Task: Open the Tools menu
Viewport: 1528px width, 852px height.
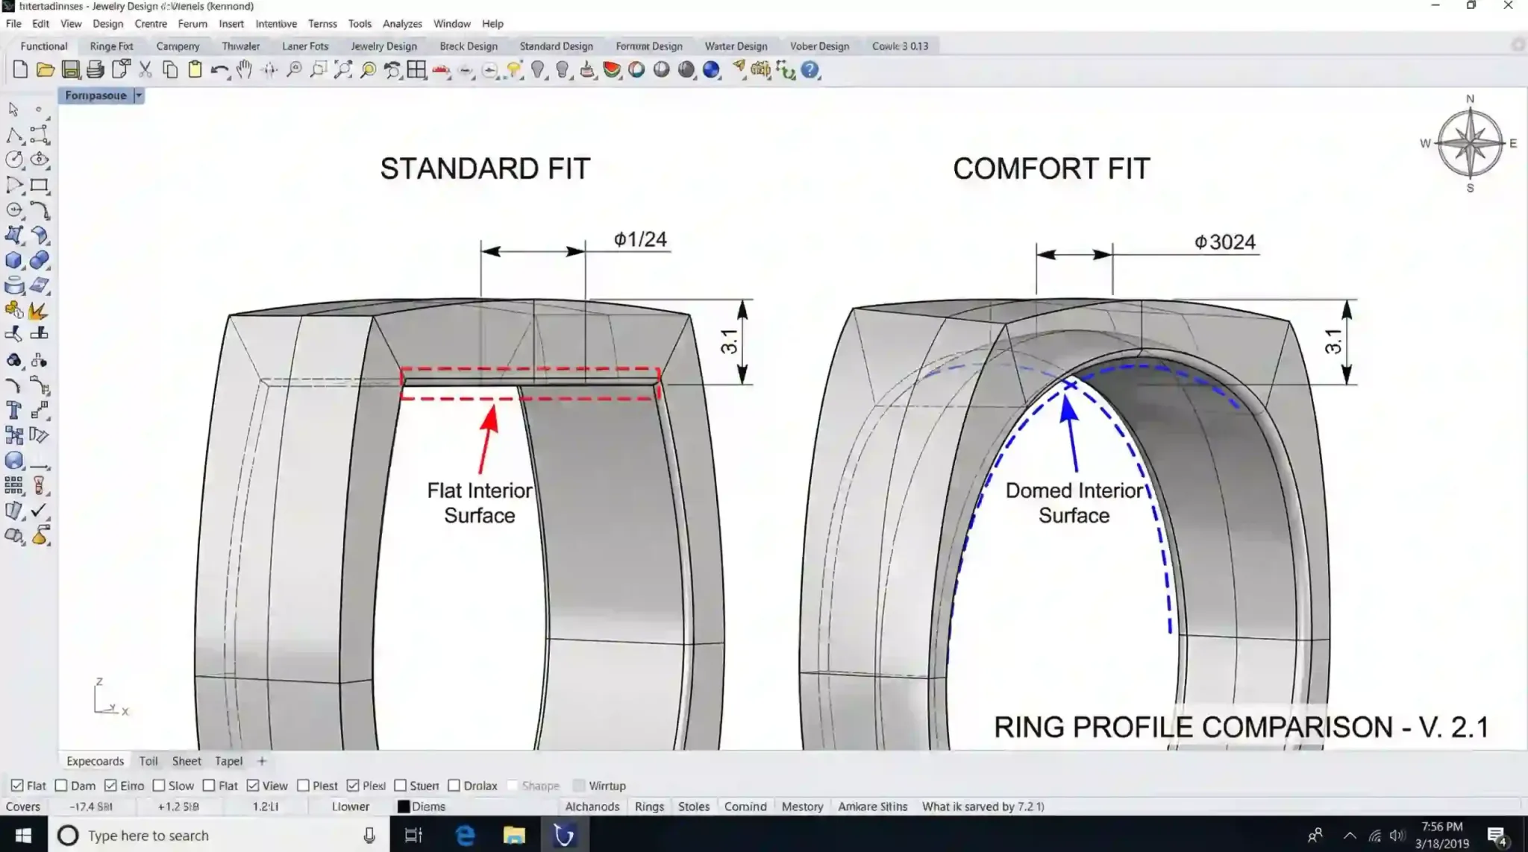Action: point(360,24)
